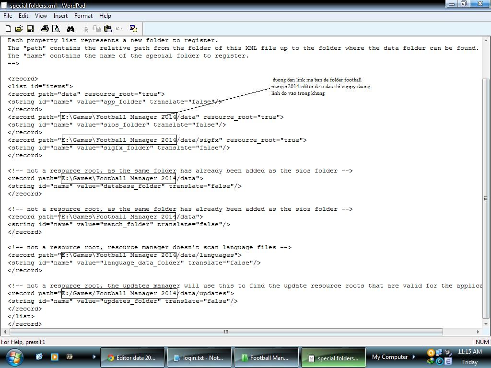
Task: Create a new document with New icon
Action: (9, 29)
